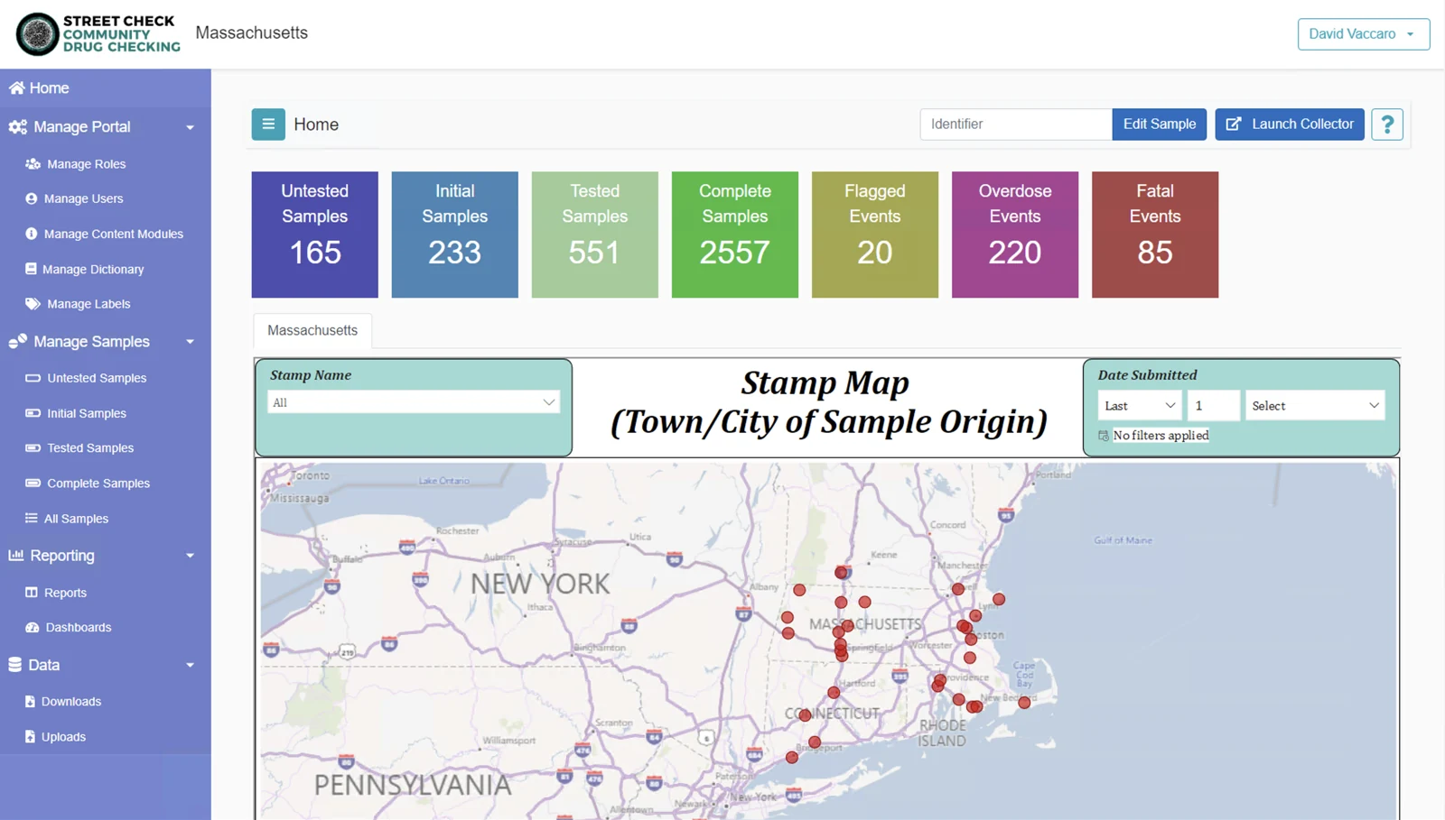The width and height of the screenshot is (1445, 820).
Task: Open the Initial Samples 233 tile
Action: tap(455, 235)
